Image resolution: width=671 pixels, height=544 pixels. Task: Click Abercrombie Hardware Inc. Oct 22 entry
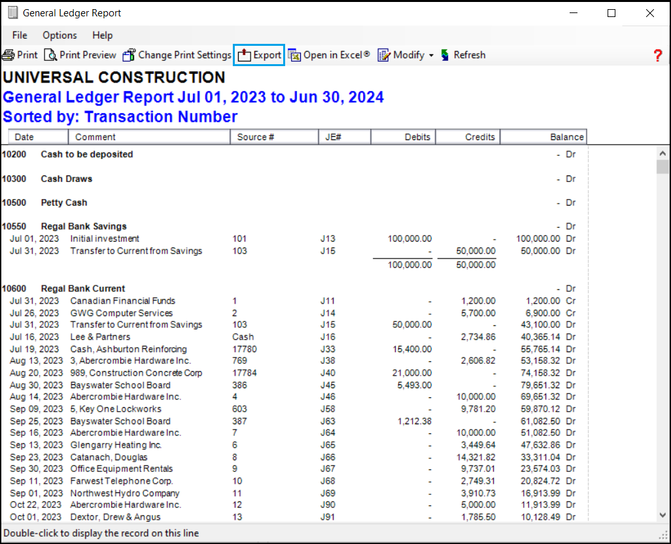[x=126, y=505]
